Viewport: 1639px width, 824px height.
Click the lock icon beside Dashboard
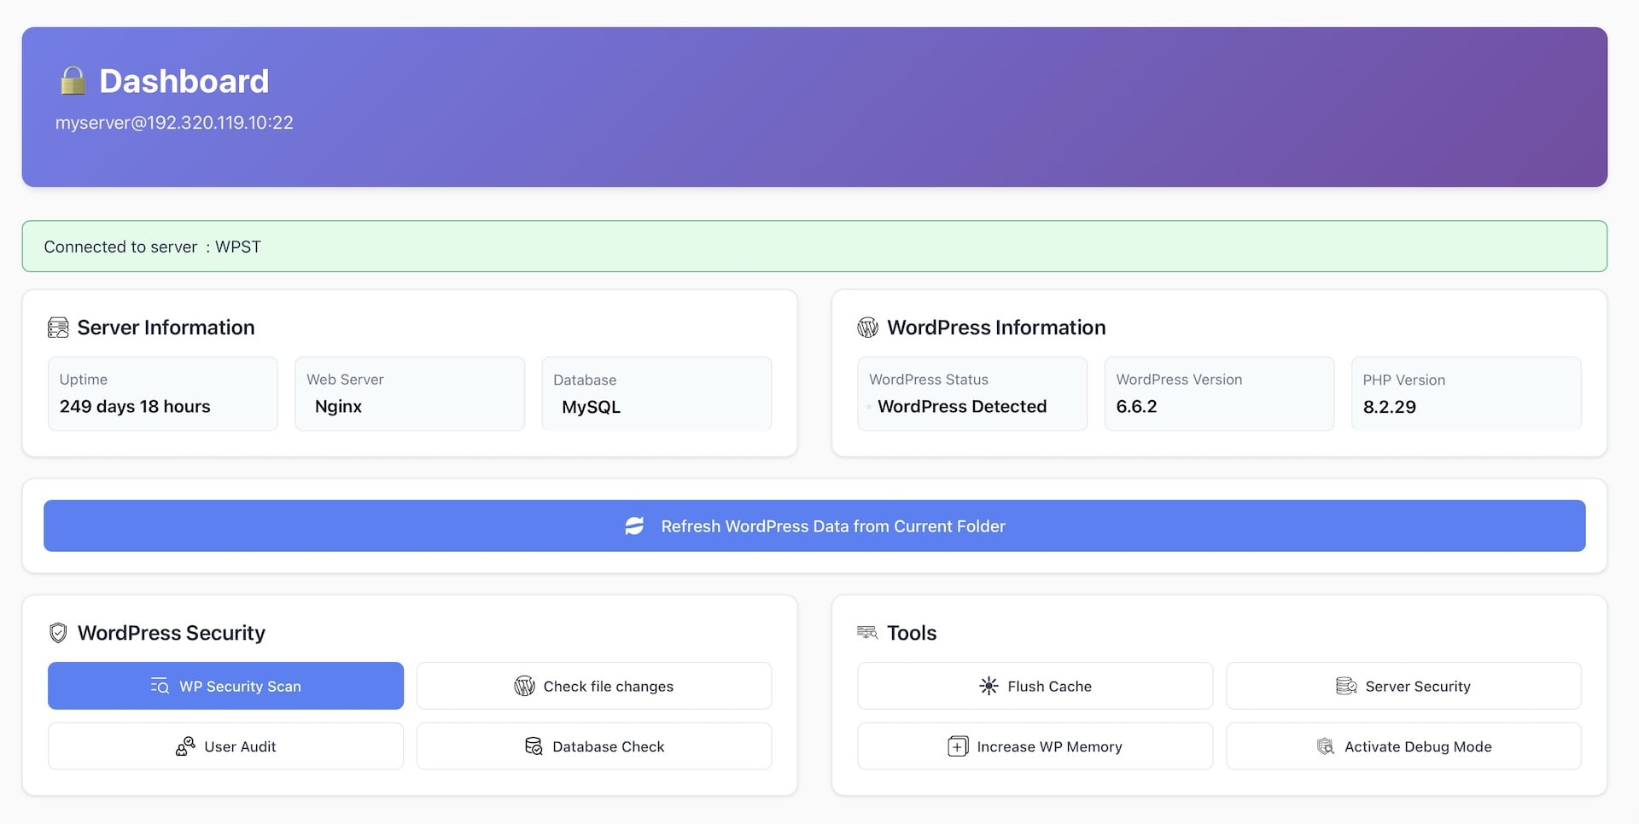pyautogui.click(x=73, y=81)
